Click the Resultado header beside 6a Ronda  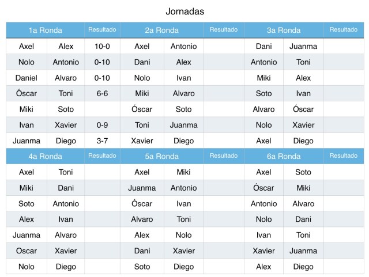(x=344, y=155)
